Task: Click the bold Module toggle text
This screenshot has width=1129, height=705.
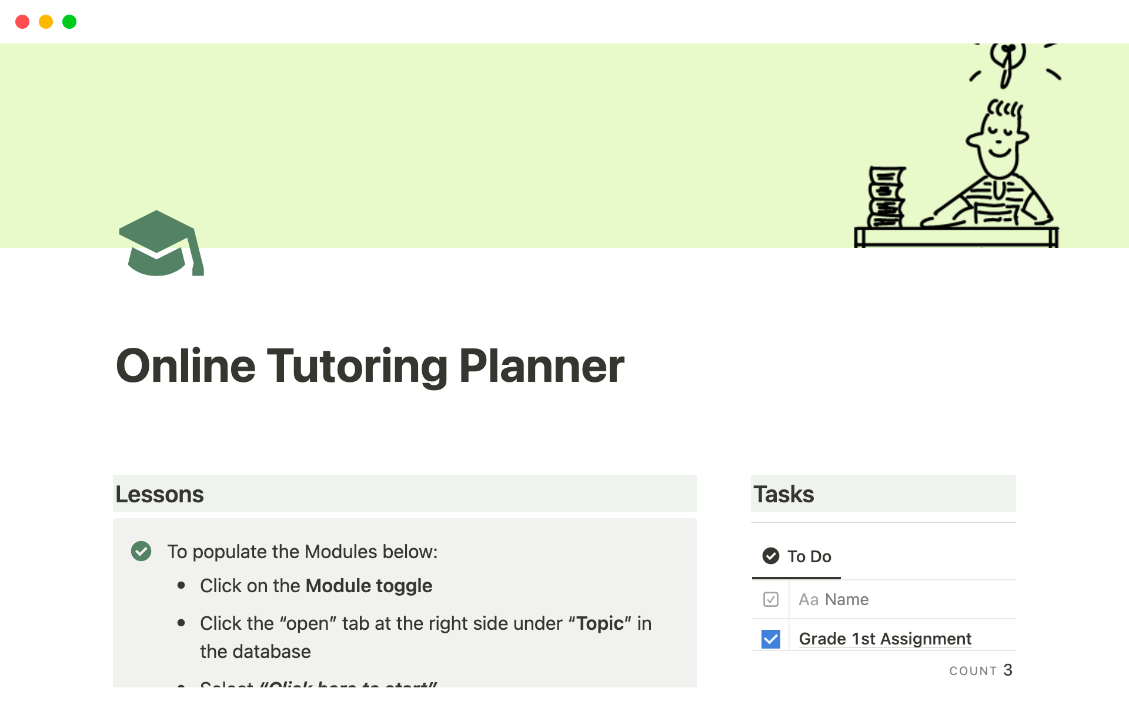Action: pyautogui.click(x=369, y=586)
